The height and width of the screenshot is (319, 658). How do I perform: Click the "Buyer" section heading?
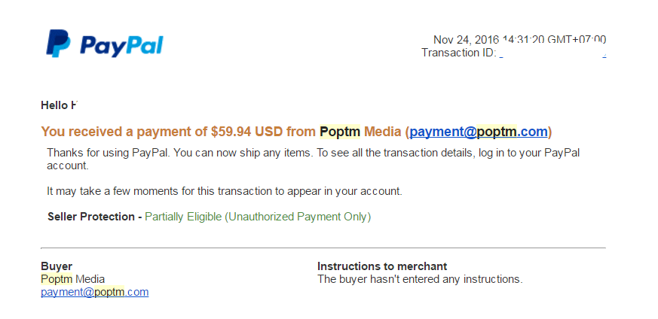coord(57,266)
